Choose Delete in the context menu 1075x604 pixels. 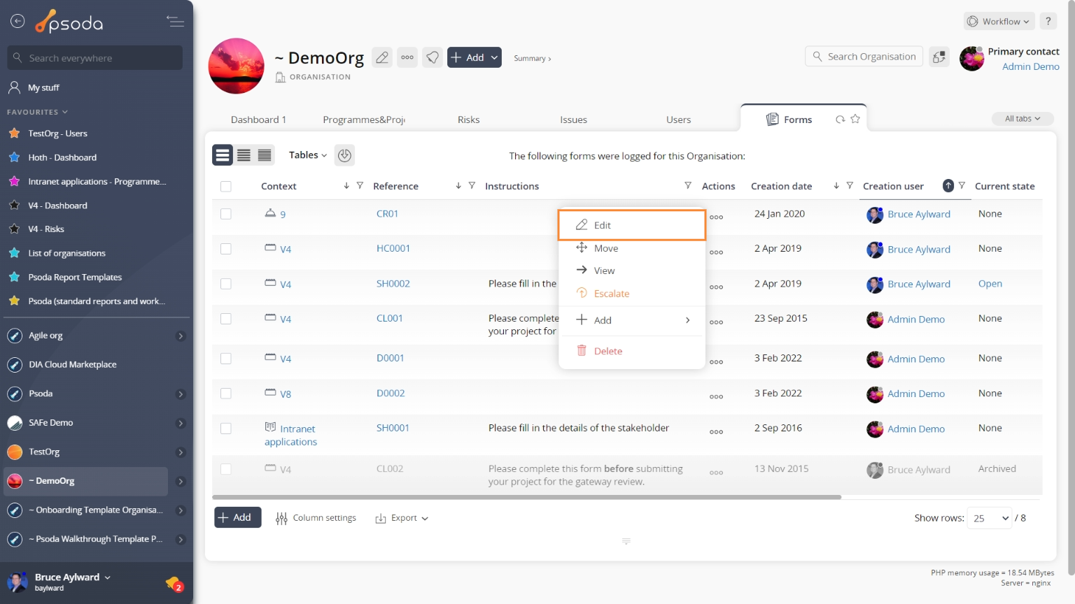coord(632,351)
